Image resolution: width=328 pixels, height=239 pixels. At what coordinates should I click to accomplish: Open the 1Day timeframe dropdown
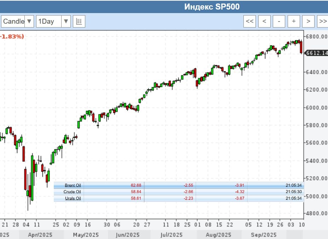click(x=53, y=21)
